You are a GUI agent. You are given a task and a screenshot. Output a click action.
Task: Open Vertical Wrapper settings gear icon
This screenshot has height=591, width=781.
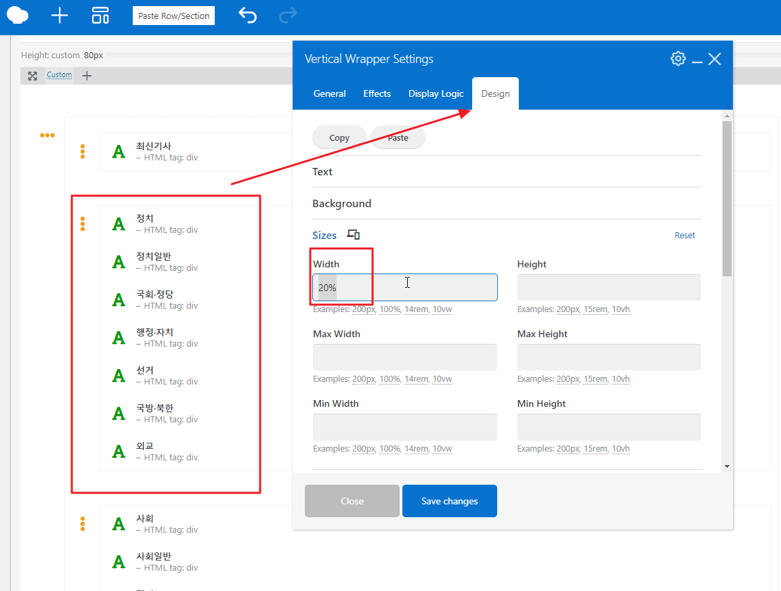[678, 59]
